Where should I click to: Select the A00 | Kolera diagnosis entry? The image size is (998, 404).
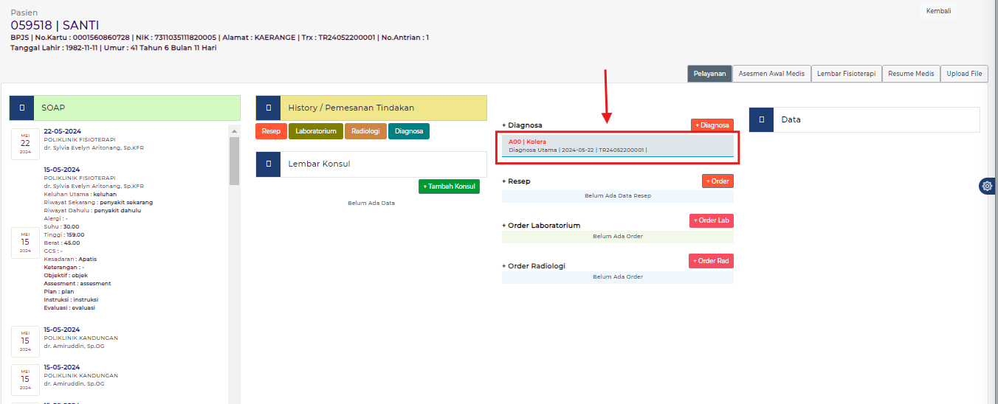coord(618,146)
